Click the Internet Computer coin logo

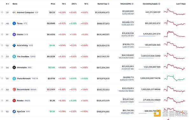coord(14,12)
